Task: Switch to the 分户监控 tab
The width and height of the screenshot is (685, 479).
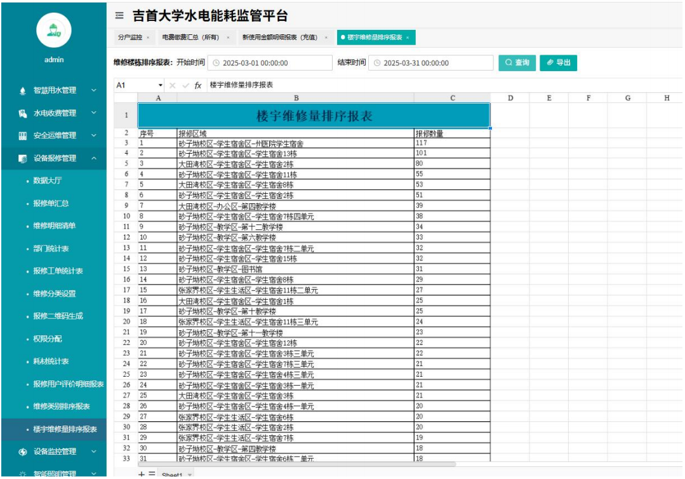Action: (130, 37)
